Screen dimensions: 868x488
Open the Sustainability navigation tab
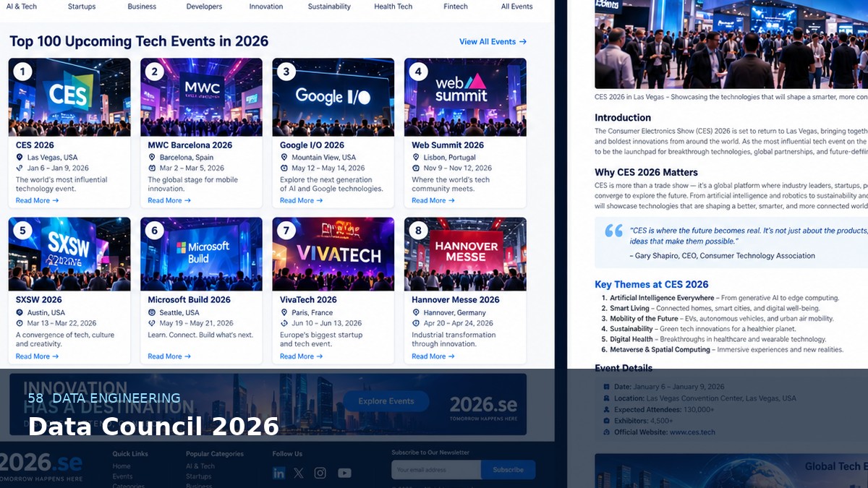329,7
